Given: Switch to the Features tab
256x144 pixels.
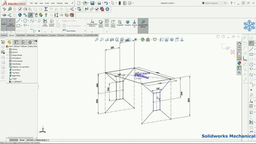Looking at the screenshot, I should pos(4,35).
